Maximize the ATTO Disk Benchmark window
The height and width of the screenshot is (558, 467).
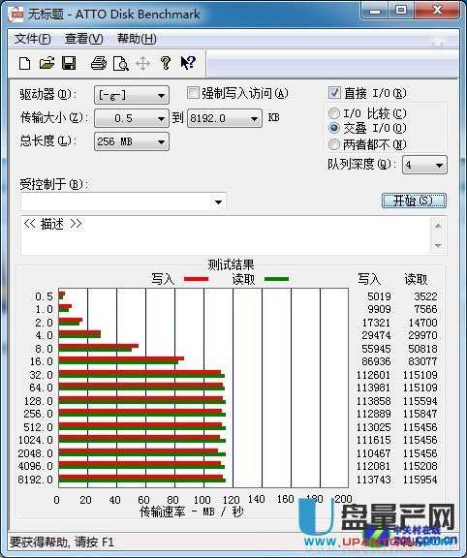click(401, 11)
